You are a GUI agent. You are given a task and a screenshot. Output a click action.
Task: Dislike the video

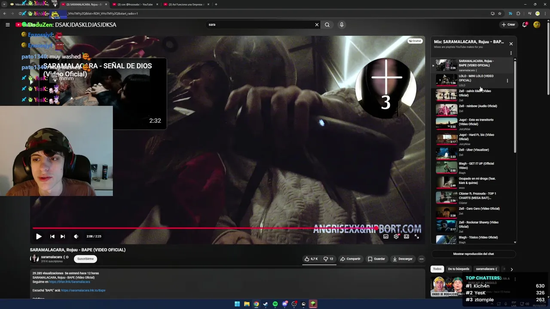point(328,259)
